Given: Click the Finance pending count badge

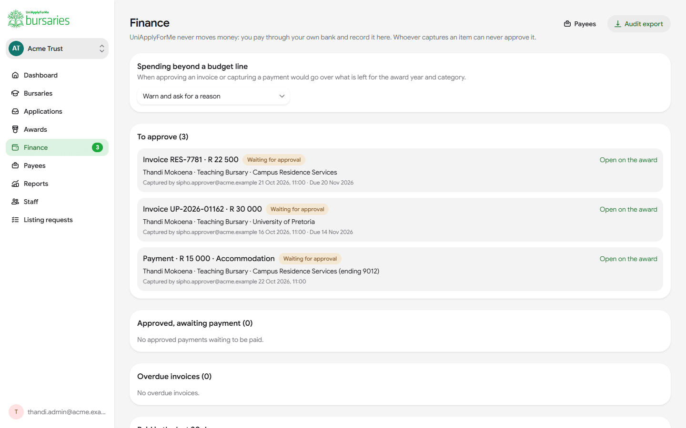Looking at the screenshot, I should point(97,147).
